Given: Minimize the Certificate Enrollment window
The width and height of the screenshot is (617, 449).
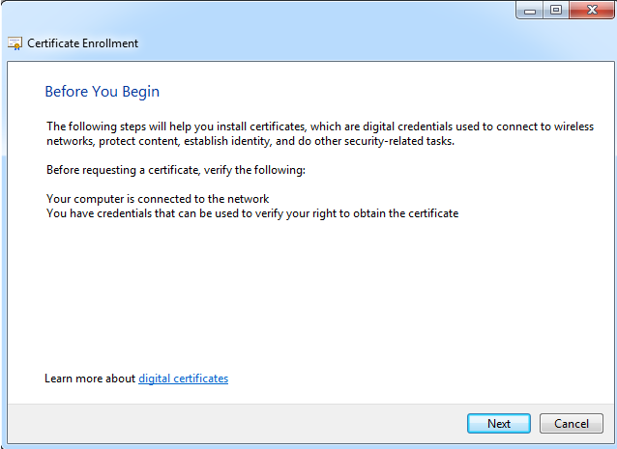Looking at the screenshot, I should coord(530,11).
